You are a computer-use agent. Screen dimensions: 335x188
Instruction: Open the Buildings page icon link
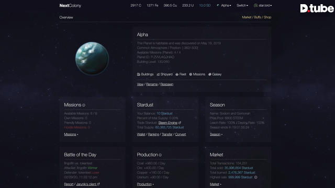[146, 74]
